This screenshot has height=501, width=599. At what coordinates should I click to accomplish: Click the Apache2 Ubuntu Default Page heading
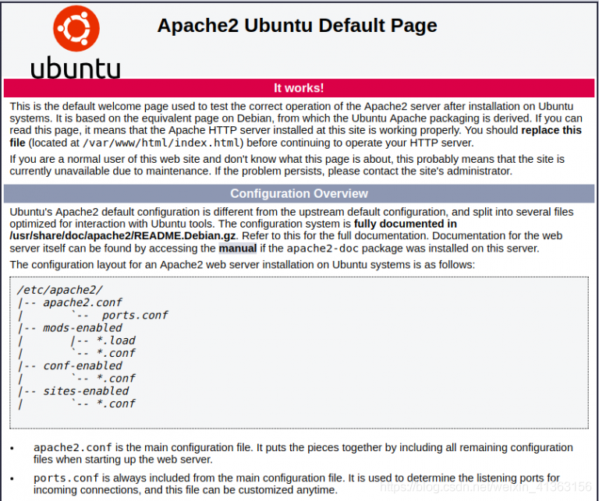coord(297,26)
